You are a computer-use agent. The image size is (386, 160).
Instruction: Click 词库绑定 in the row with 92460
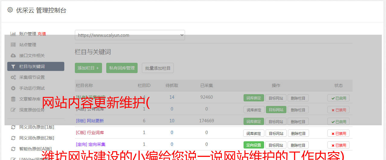click(254, 98)
